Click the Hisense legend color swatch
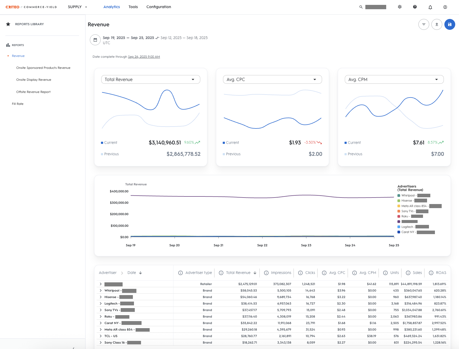Viewport: 459px width, 349px height. (399, 201)
